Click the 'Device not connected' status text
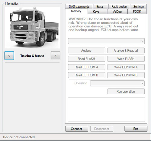Screen dimensions: 151x141 [19, 137]
